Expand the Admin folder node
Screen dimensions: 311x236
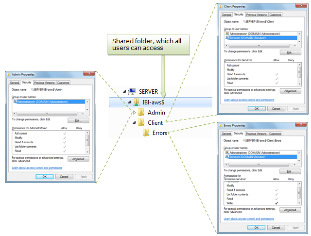[135, 113]
